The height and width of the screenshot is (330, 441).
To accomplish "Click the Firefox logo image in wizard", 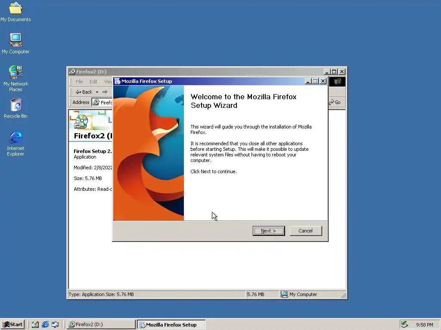I will (x=149, y=153).
